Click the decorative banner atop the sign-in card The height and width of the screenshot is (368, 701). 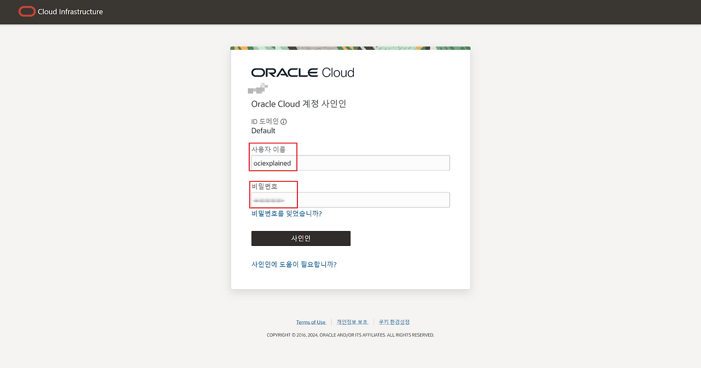coord(350,48)
